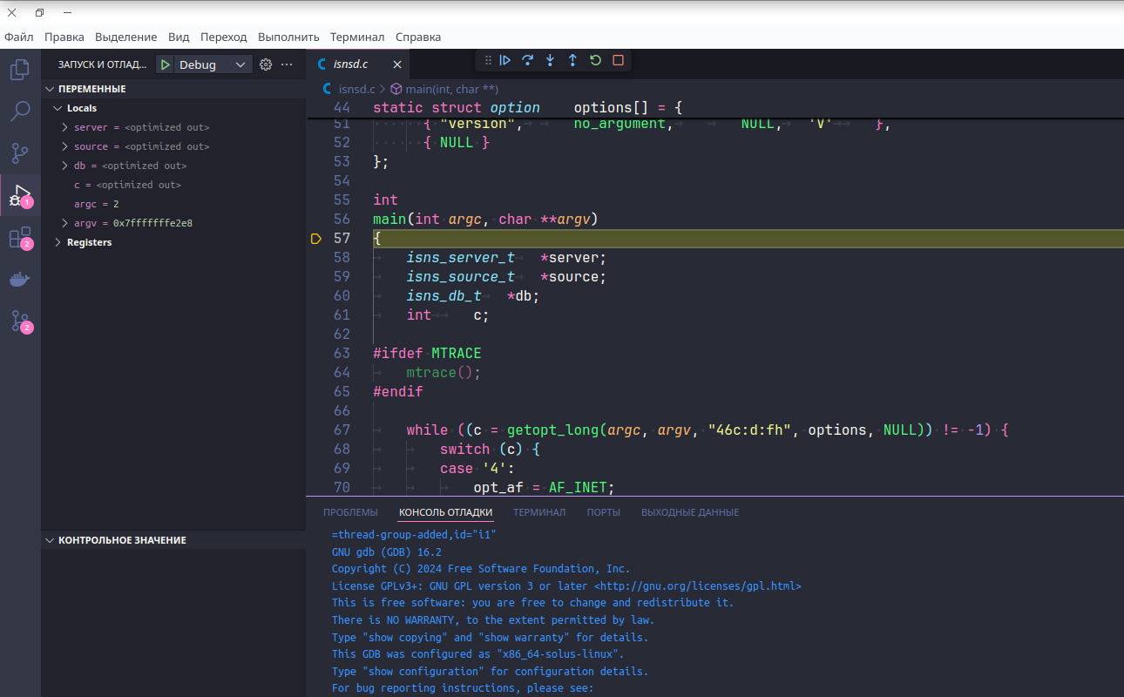1124x697 pixels.
Task: Open the Выполнить menu
Action: [x=288, y=37]
